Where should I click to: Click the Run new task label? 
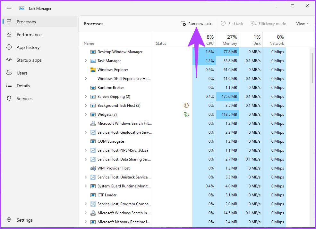(200, 24)
